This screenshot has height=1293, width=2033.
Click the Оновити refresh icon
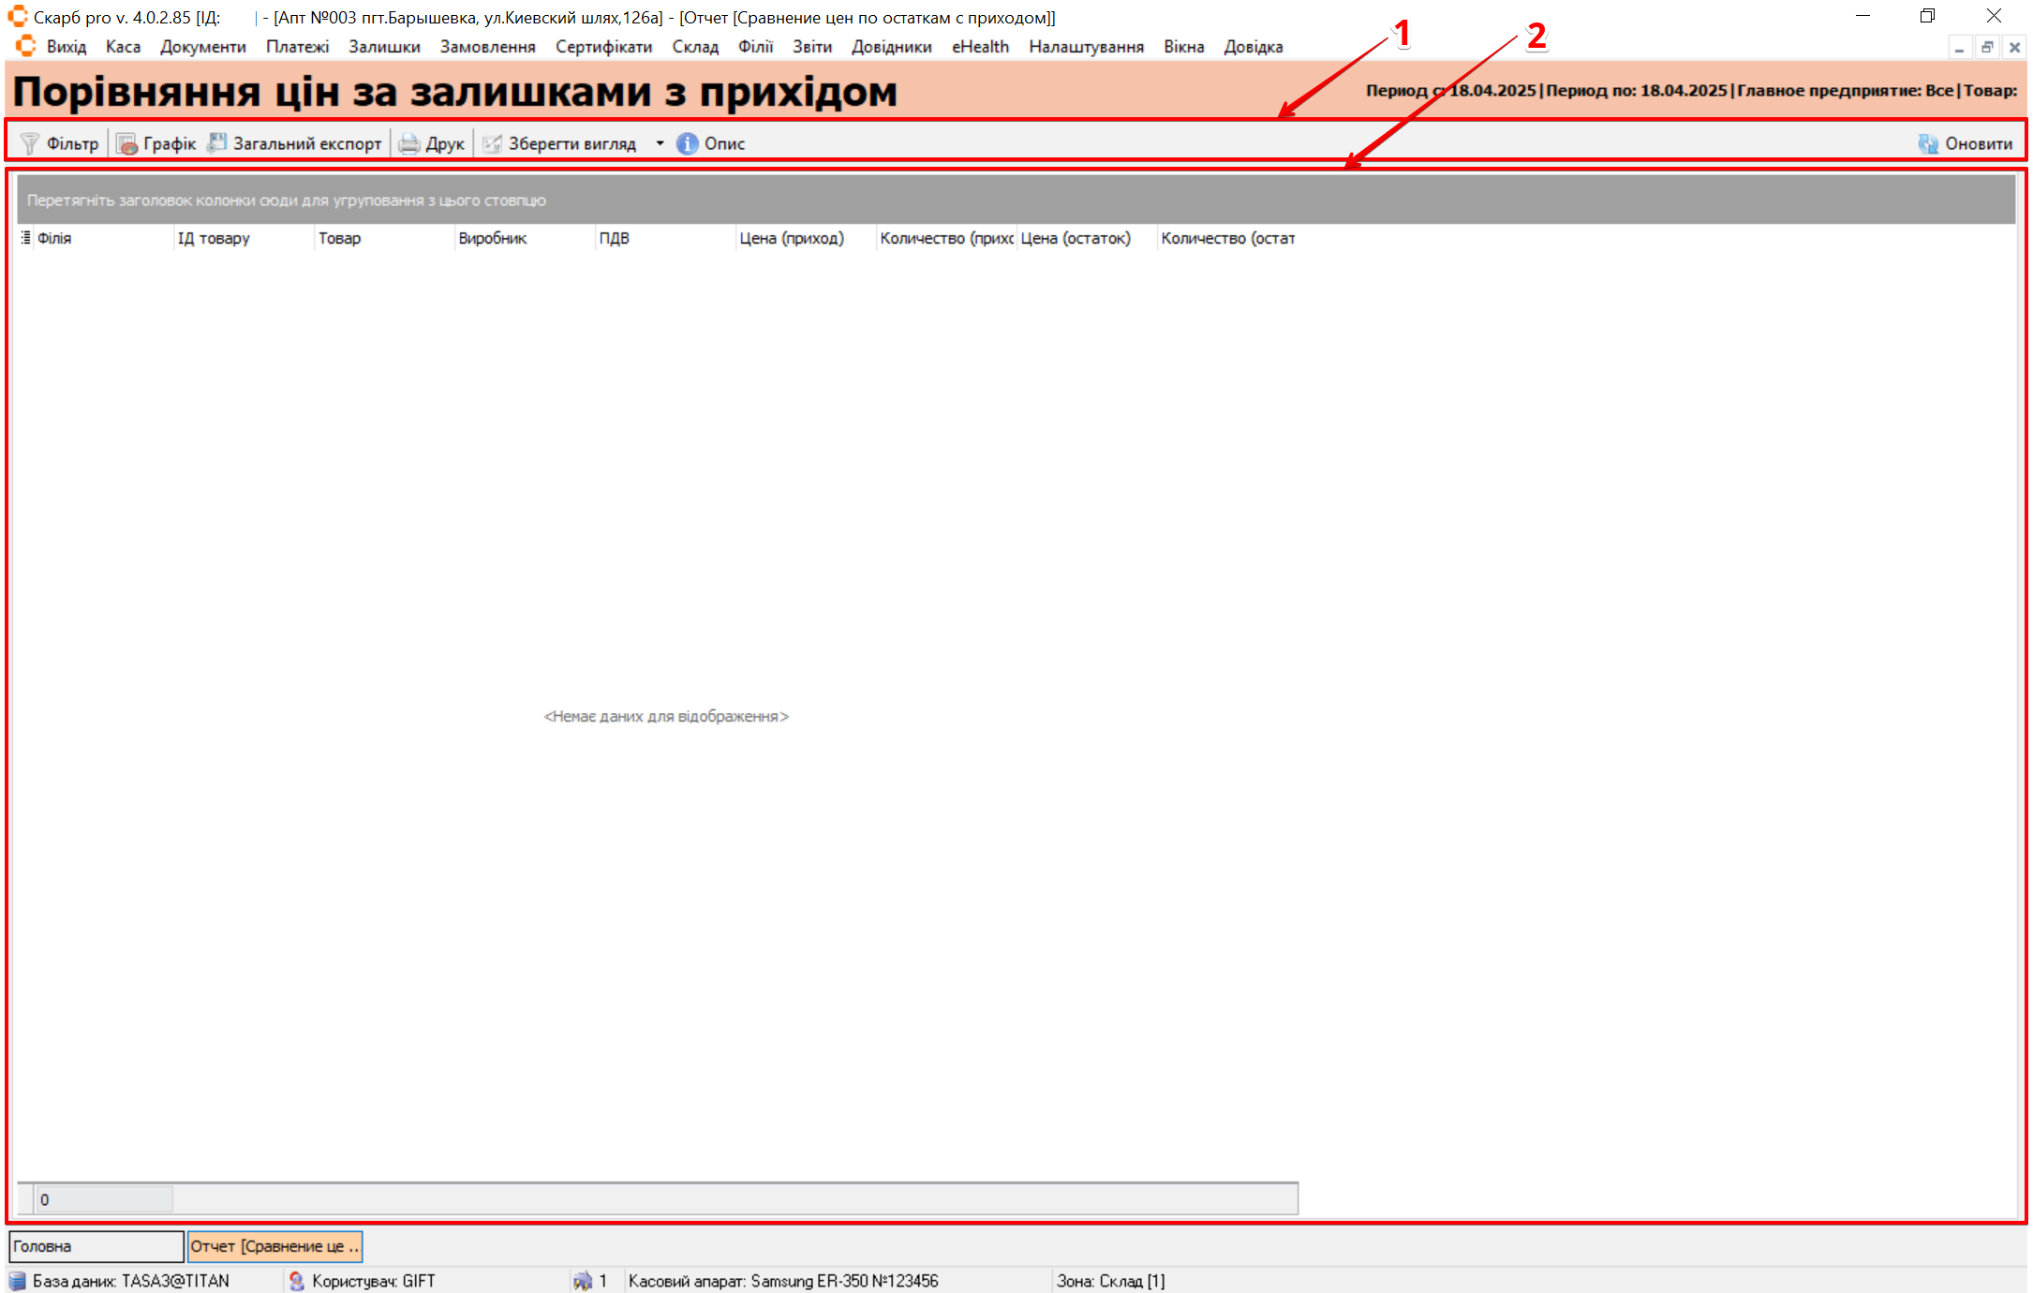(1928, 143)
